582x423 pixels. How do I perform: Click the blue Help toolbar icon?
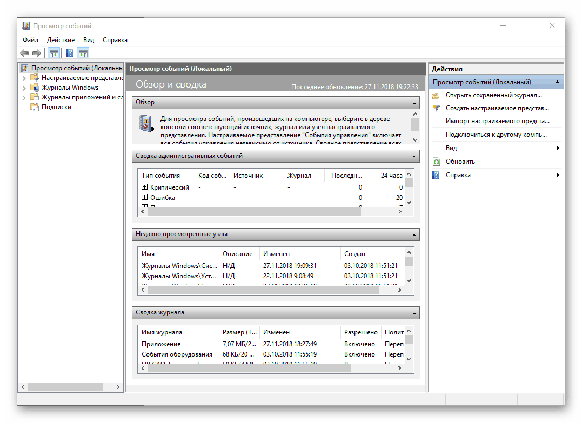[x=70, y=53]
